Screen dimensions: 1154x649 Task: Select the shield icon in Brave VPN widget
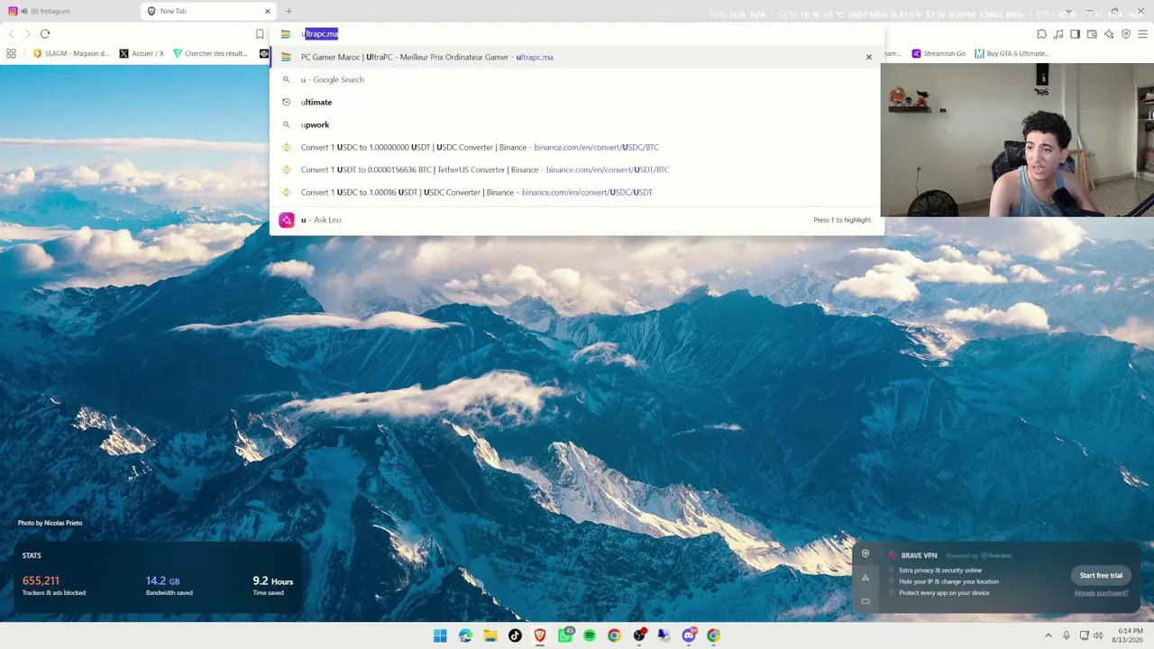tap(865, 554)
